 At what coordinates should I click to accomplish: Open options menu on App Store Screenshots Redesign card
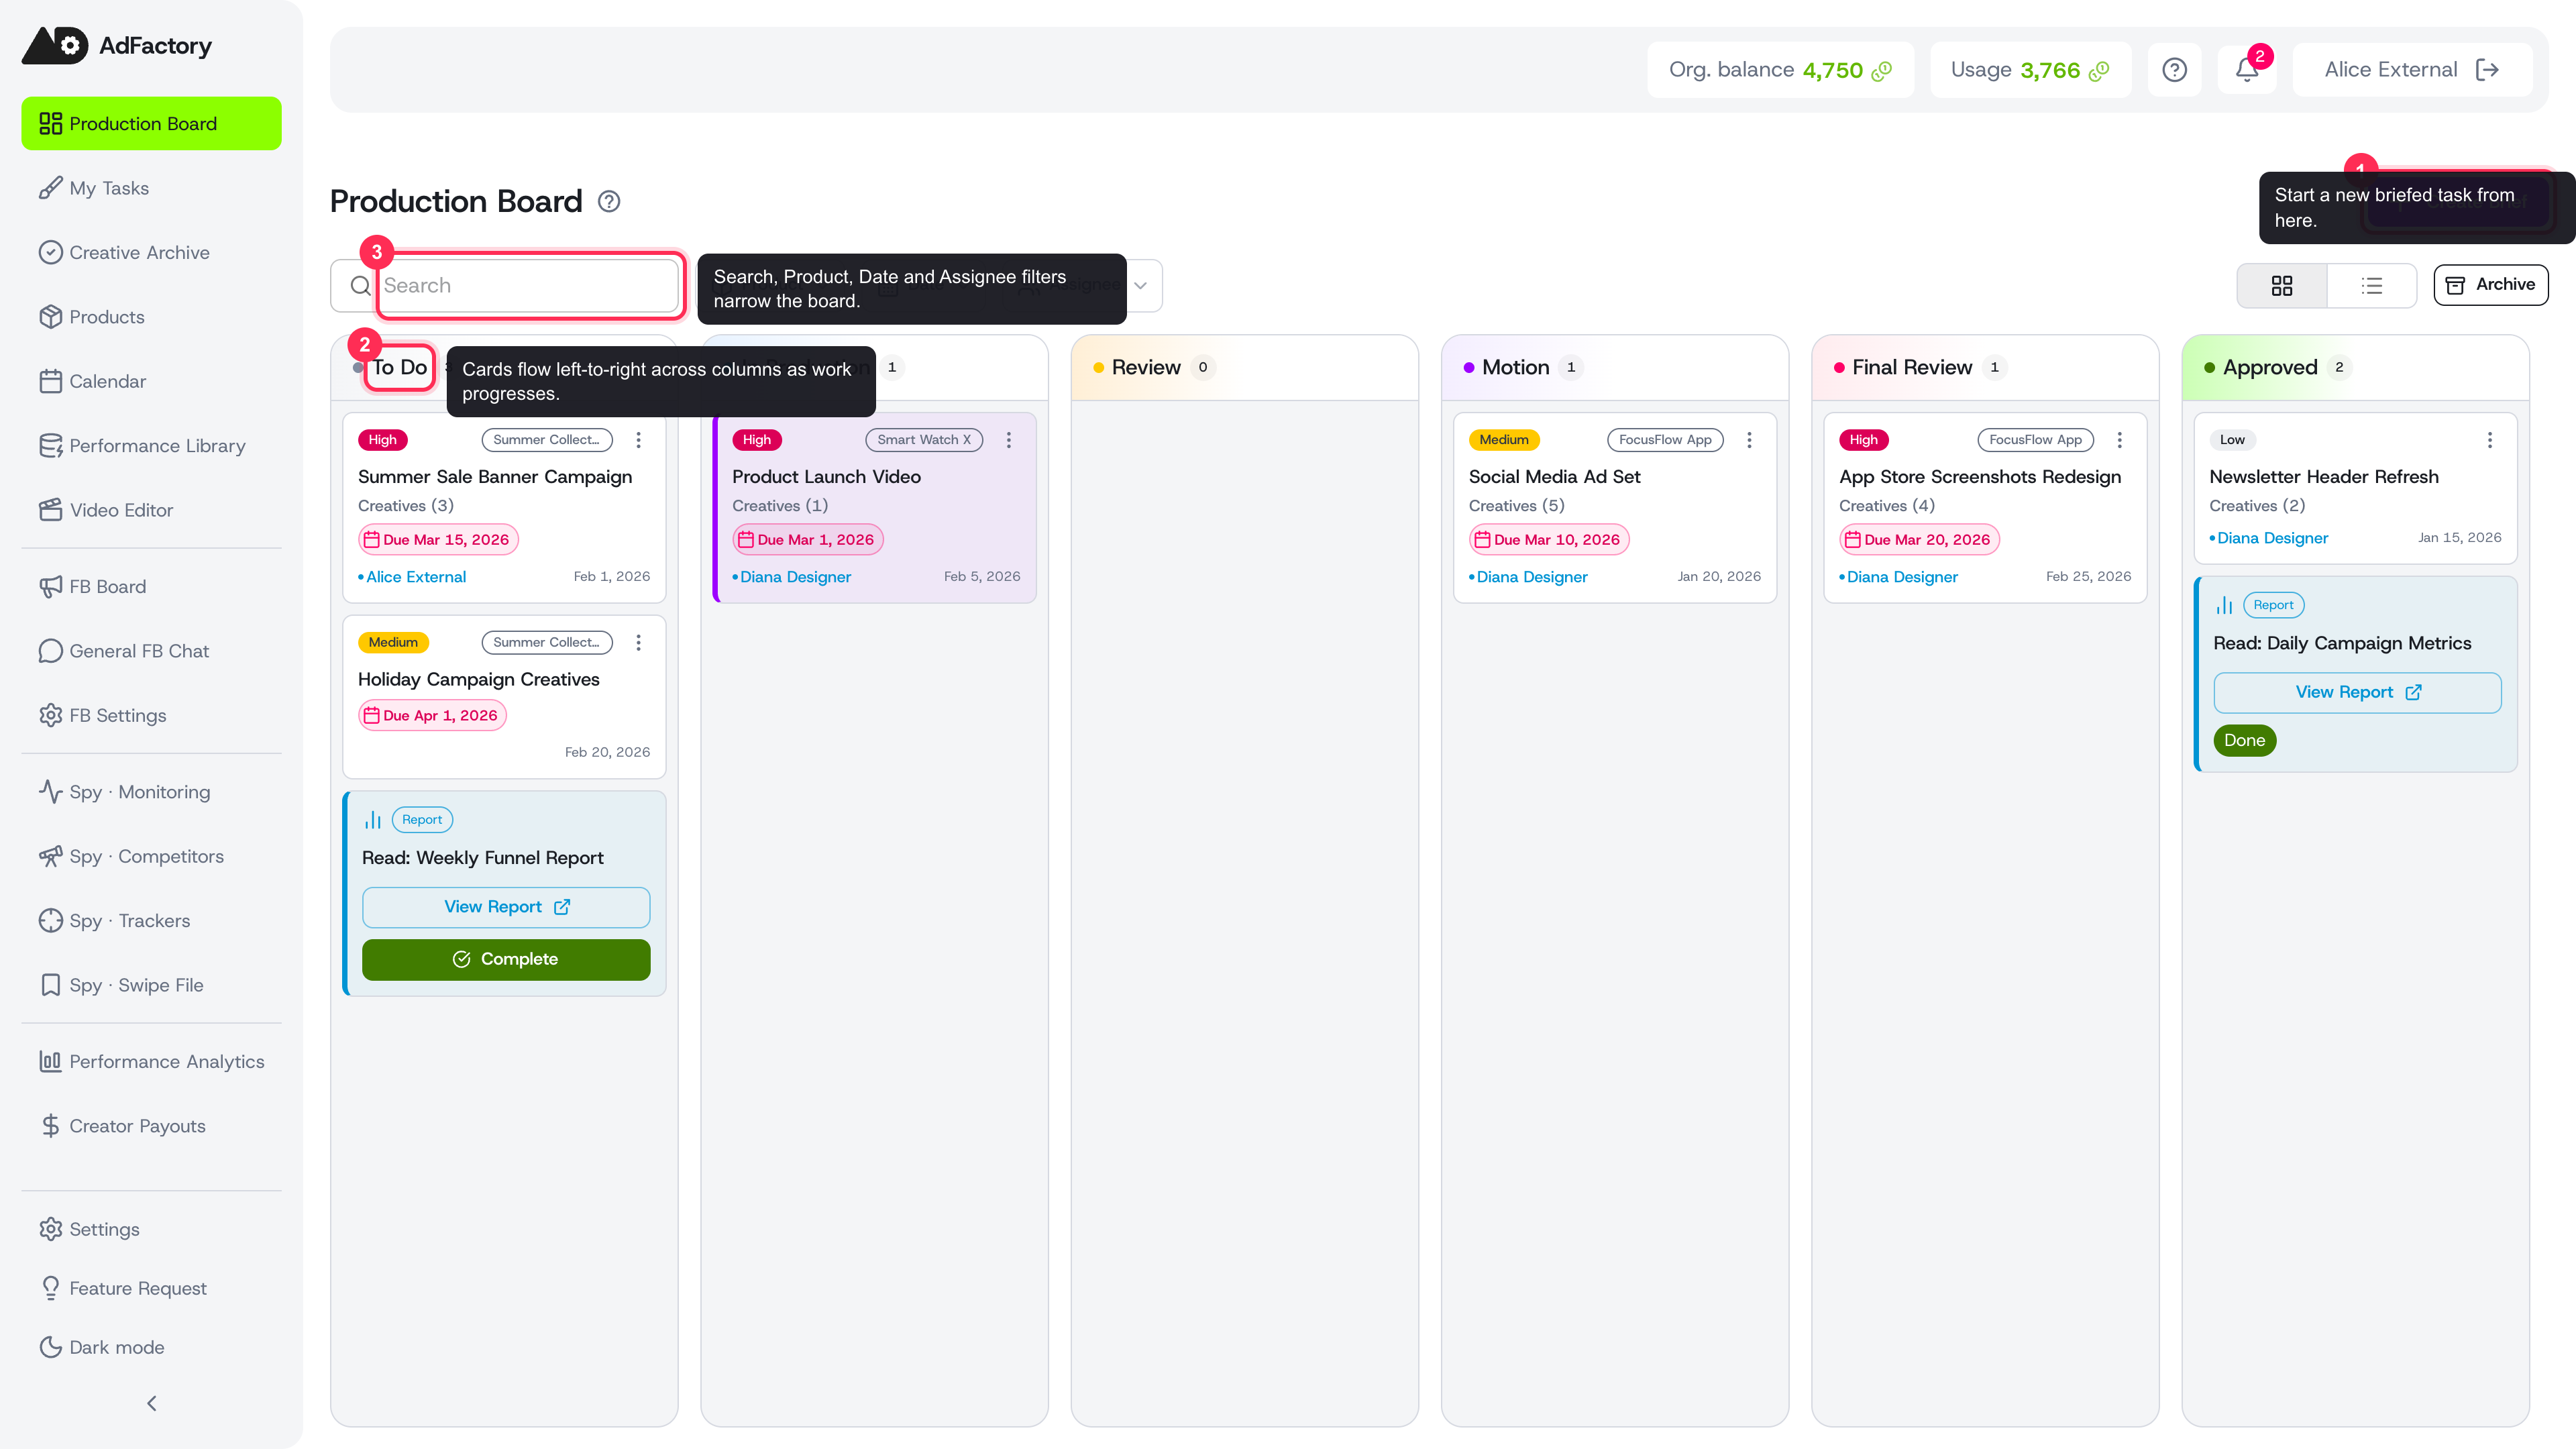(2119, 440)
